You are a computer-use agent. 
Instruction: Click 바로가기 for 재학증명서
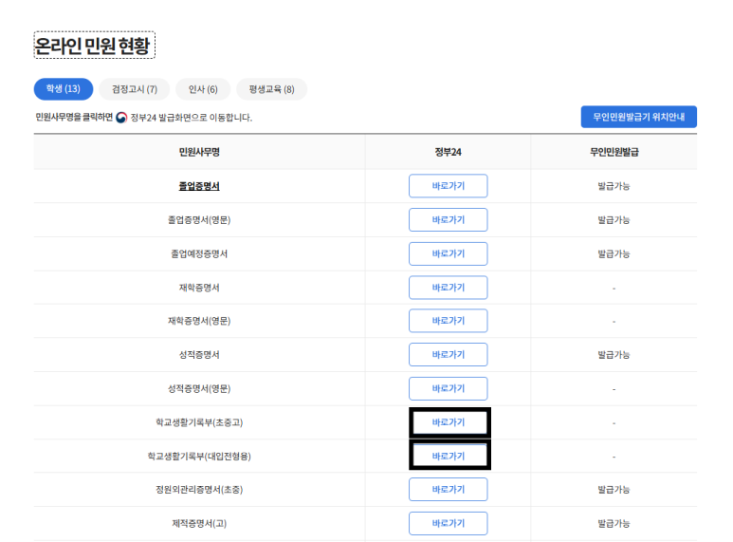pyautogui.click(x=448, y=288)
